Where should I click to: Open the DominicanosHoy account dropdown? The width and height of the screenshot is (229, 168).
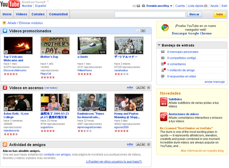point(171,6)
